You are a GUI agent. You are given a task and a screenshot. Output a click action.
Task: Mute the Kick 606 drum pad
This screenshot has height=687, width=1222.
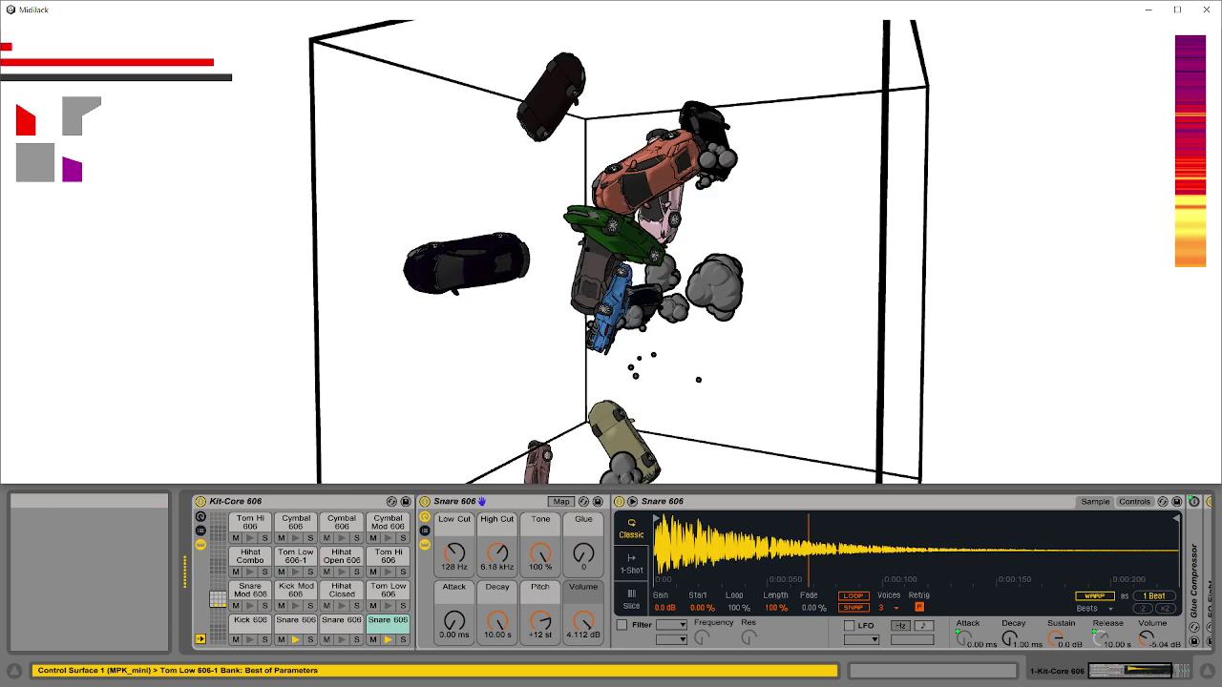(x=235, y=638)
